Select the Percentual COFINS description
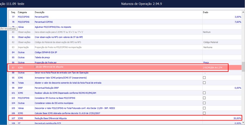Screen dimensions: 245x125 pos(44,22)
